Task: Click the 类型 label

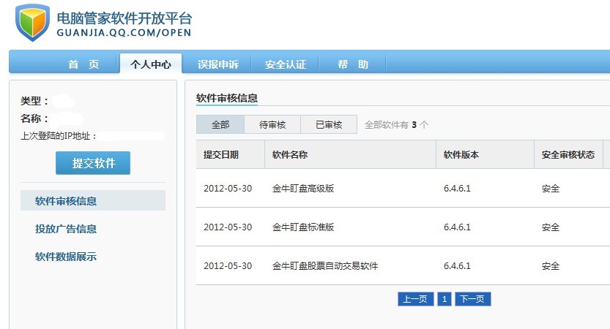Action: (34, 101)
